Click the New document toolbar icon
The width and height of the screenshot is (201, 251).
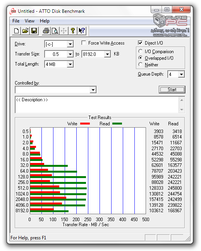[x=16, y=31]
